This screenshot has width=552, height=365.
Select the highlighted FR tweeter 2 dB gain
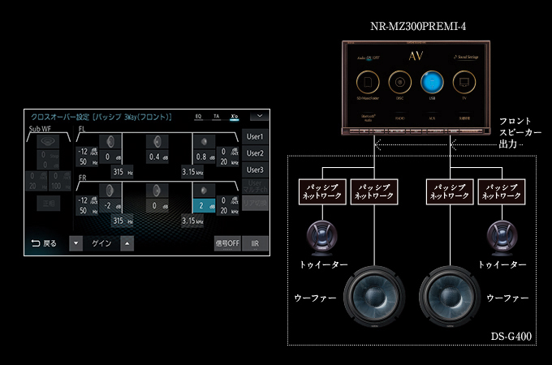pyautogui.click(x=204, y=205)
